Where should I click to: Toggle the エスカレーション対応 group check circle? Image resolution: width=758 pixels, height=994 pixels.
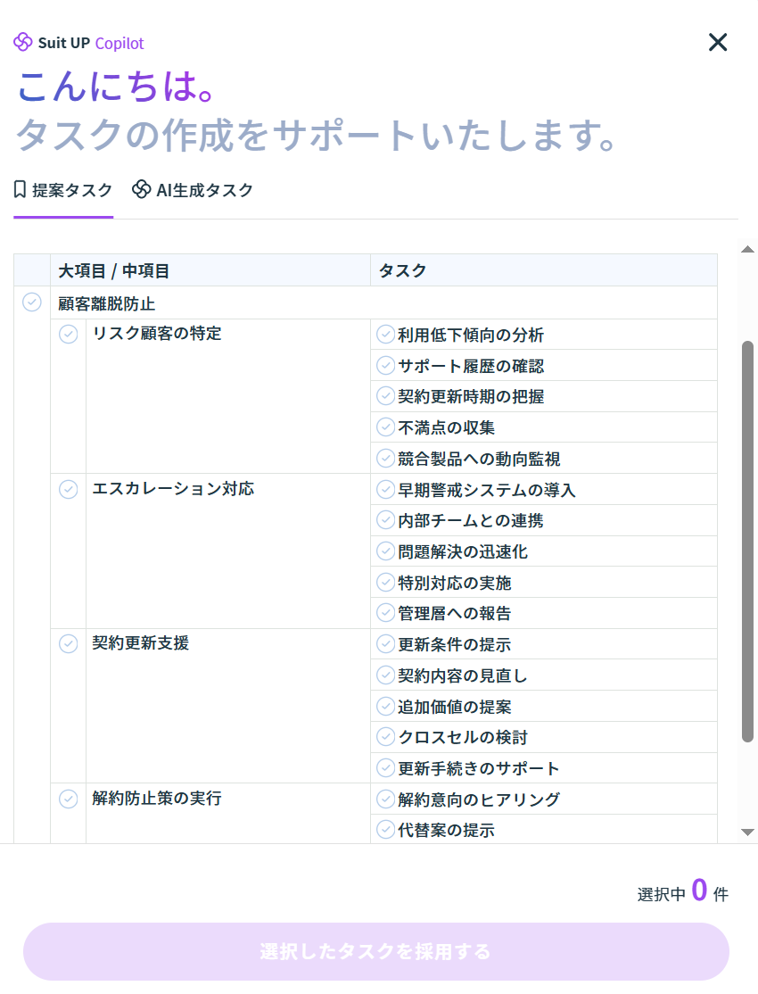pos(69,489)
